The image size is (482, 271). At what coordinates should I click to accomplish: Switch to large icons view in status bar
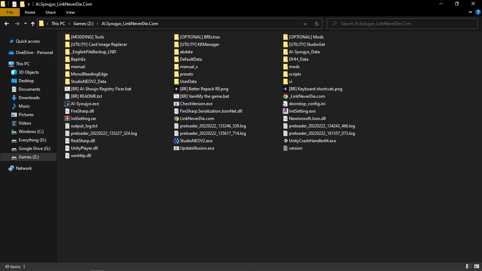pyautogui.click(x=477, y=266)
